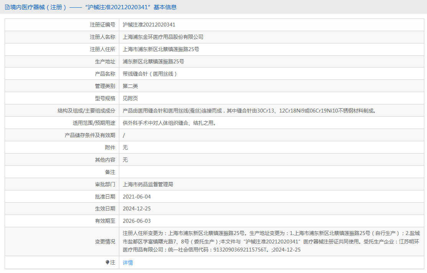Select the header title 境内医疗器械（注册）基本信息
The width and height of the screenshot is (427, 273).
tap(91, 7)
